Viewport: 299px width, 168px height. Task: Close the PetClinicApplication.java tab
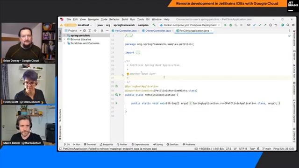(211, 31)
